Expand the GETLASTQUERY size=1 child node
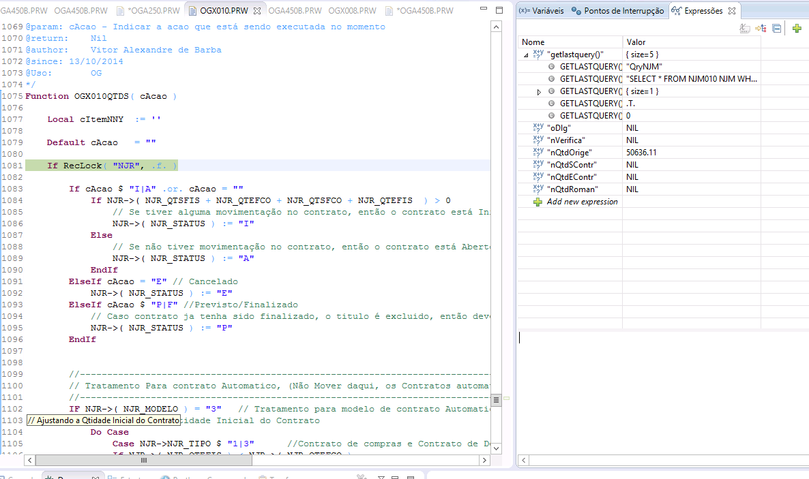 click(539, 91)
